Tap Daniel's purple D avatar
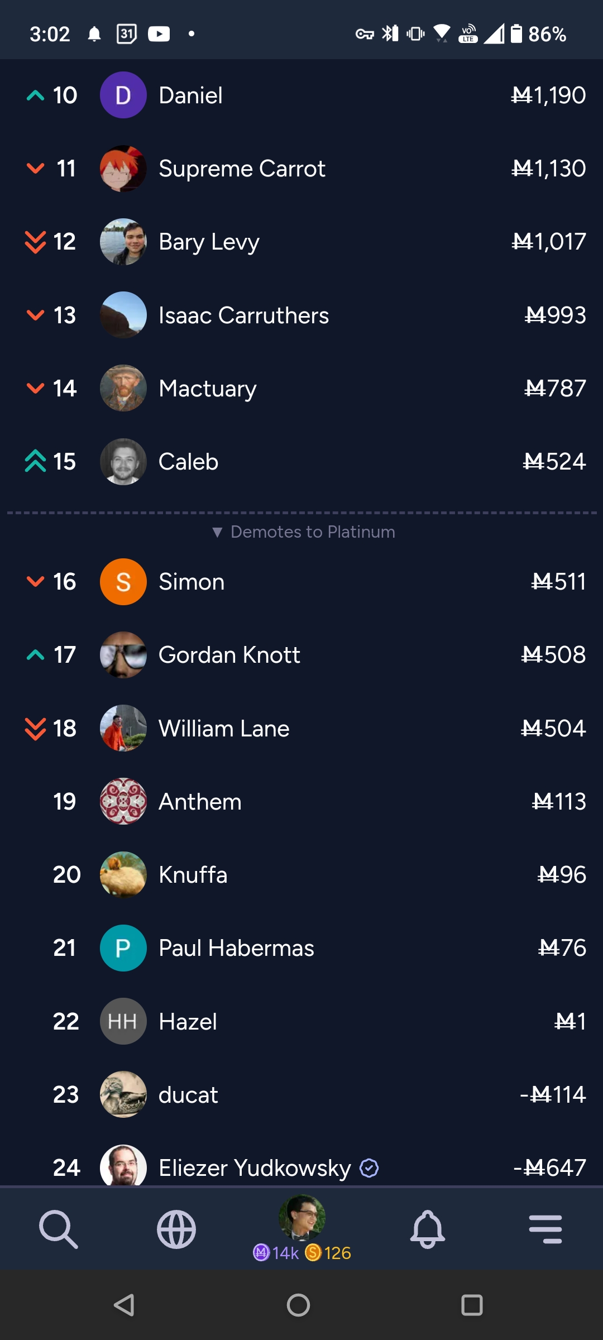 point(123,95)
